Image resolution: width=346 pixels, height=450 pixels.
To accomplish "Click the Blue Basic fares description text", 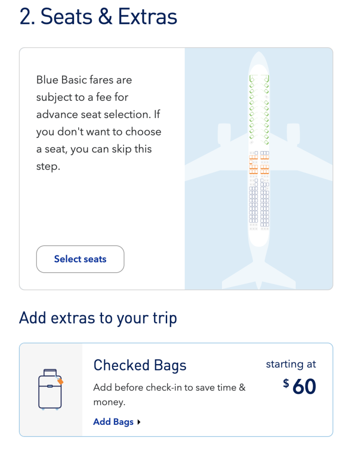I will (x=99, y=123).
